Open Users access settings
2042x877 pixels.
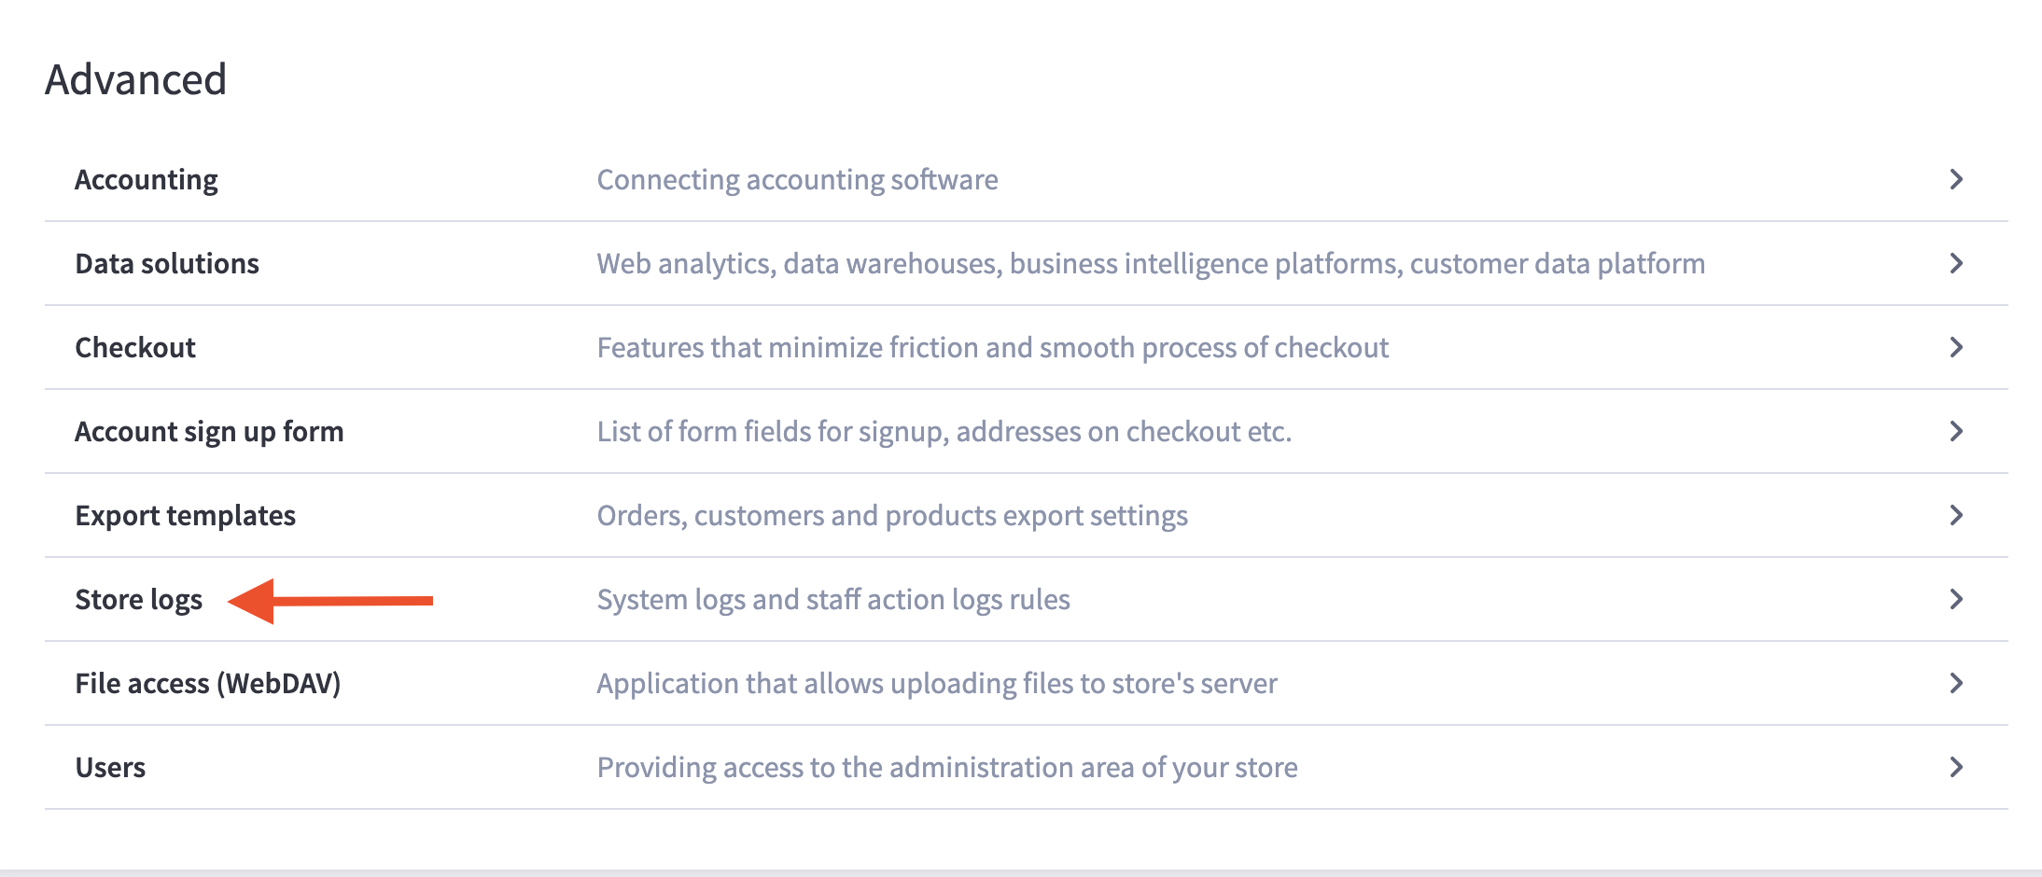tap(110, 767)
